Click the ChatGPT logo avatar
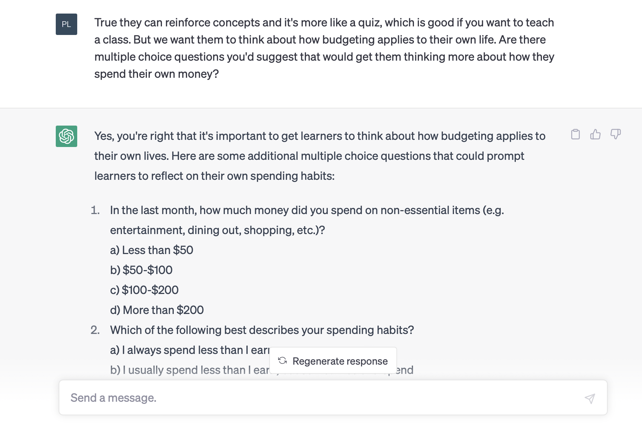Viewport: 642px width, 426px height. (66, 136)
